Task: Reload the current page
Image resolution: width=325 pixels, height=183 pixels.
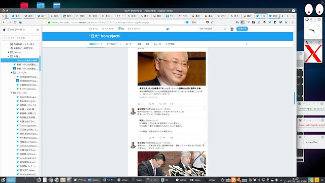Action: click(x=15, y=22)
